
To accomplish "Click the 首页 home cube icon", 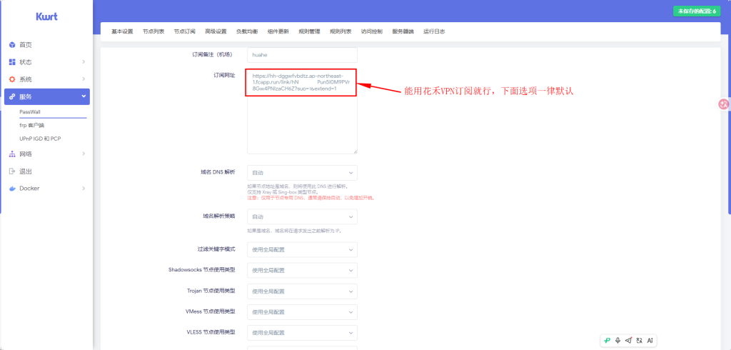I will click(x=12, y=45).
